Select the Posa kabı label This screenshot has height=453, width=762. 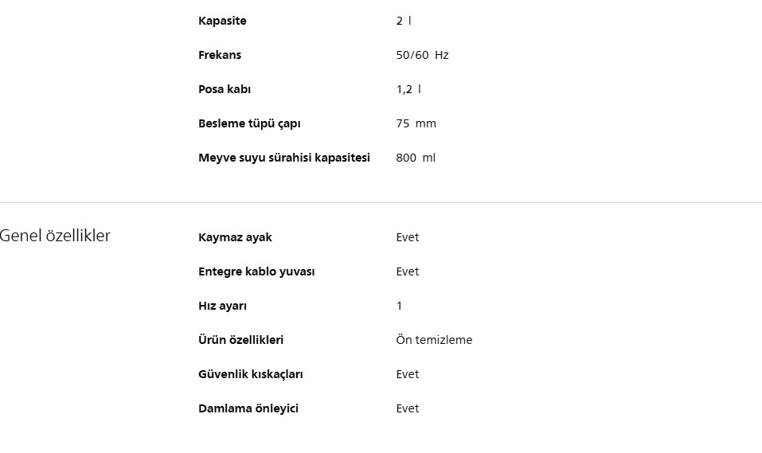click(x=225, y=89)
